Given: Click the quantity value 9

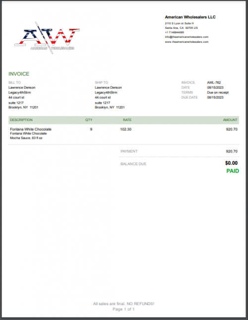Looking at the screenshot, I should [91, 129].
